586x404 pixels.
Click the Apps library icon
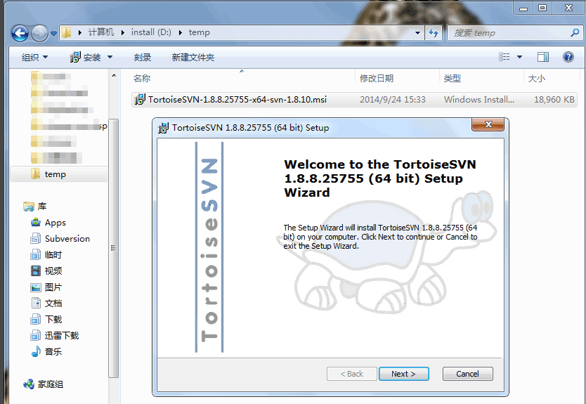[36, 222]
